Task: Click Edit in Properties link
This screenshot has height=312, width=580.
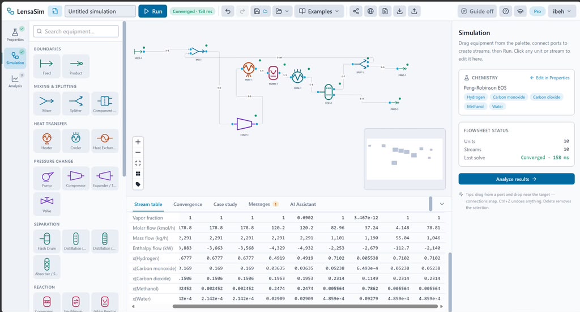Action: pos(549,78)
